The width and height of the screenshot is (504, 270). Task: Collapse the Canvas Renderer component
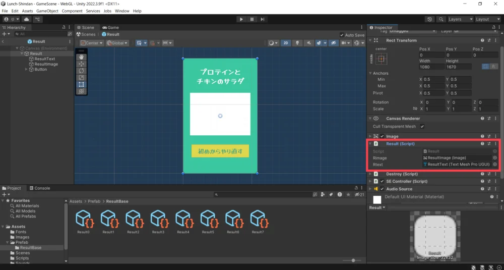(370, 119)
